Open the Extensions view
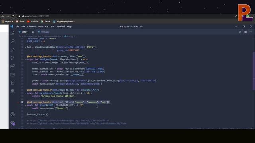 point(12,66)
